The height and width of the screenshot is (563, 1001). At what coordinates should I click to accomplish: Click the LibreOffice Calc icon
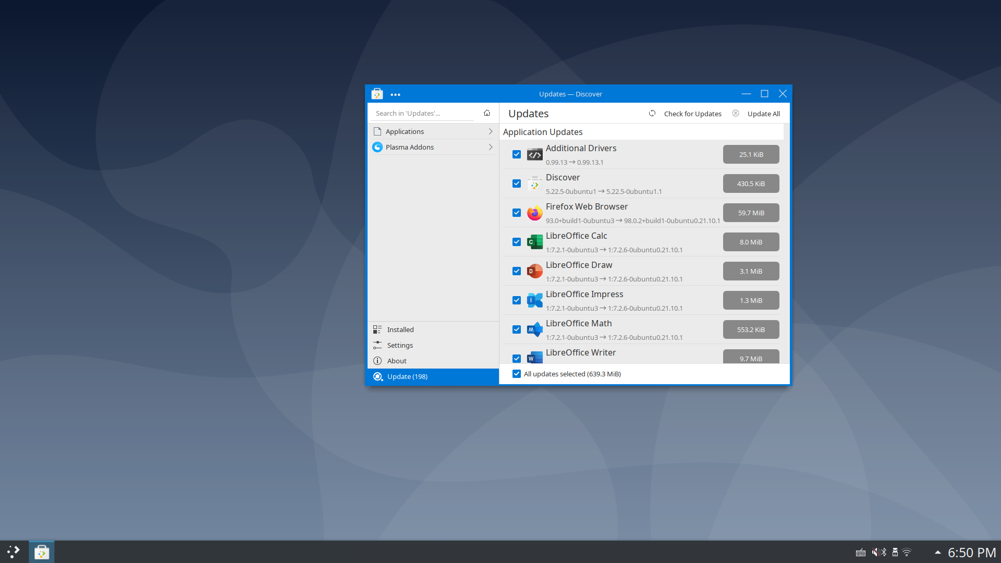[534, 242]
